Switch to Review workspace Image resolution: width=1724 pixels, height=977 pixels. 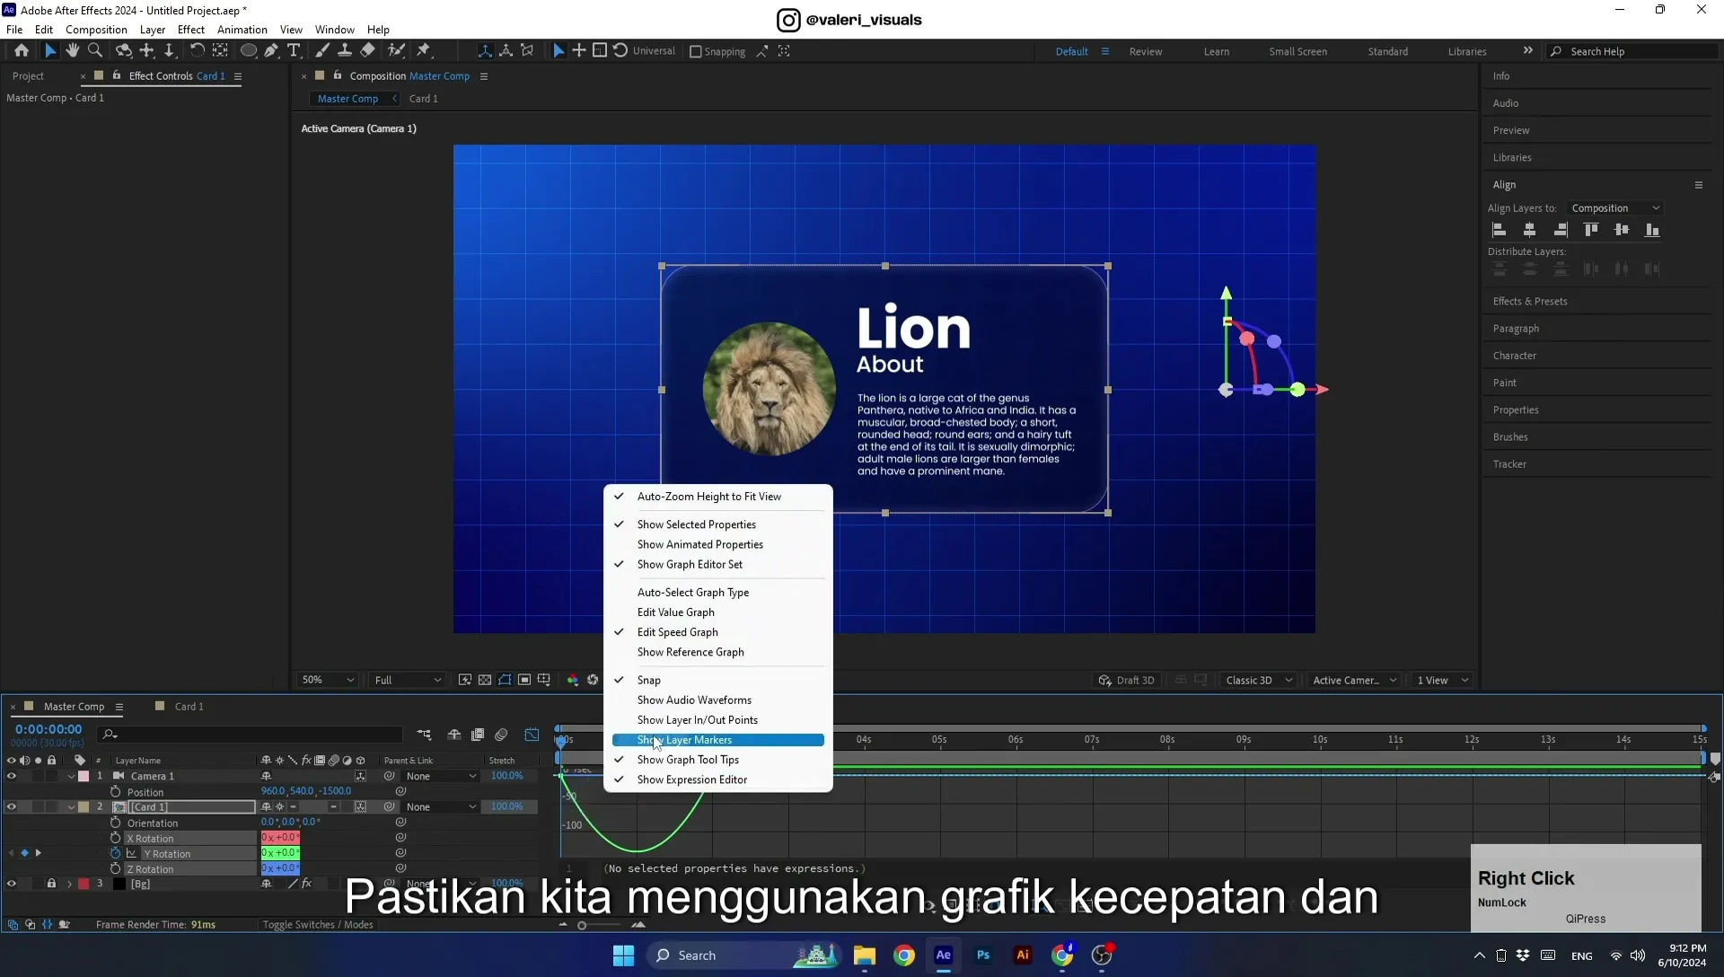point(1145,52)
